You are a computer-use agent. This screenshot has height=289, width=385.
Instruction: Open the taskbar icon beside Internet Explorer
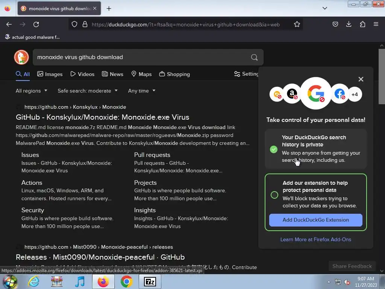point(56,281)
